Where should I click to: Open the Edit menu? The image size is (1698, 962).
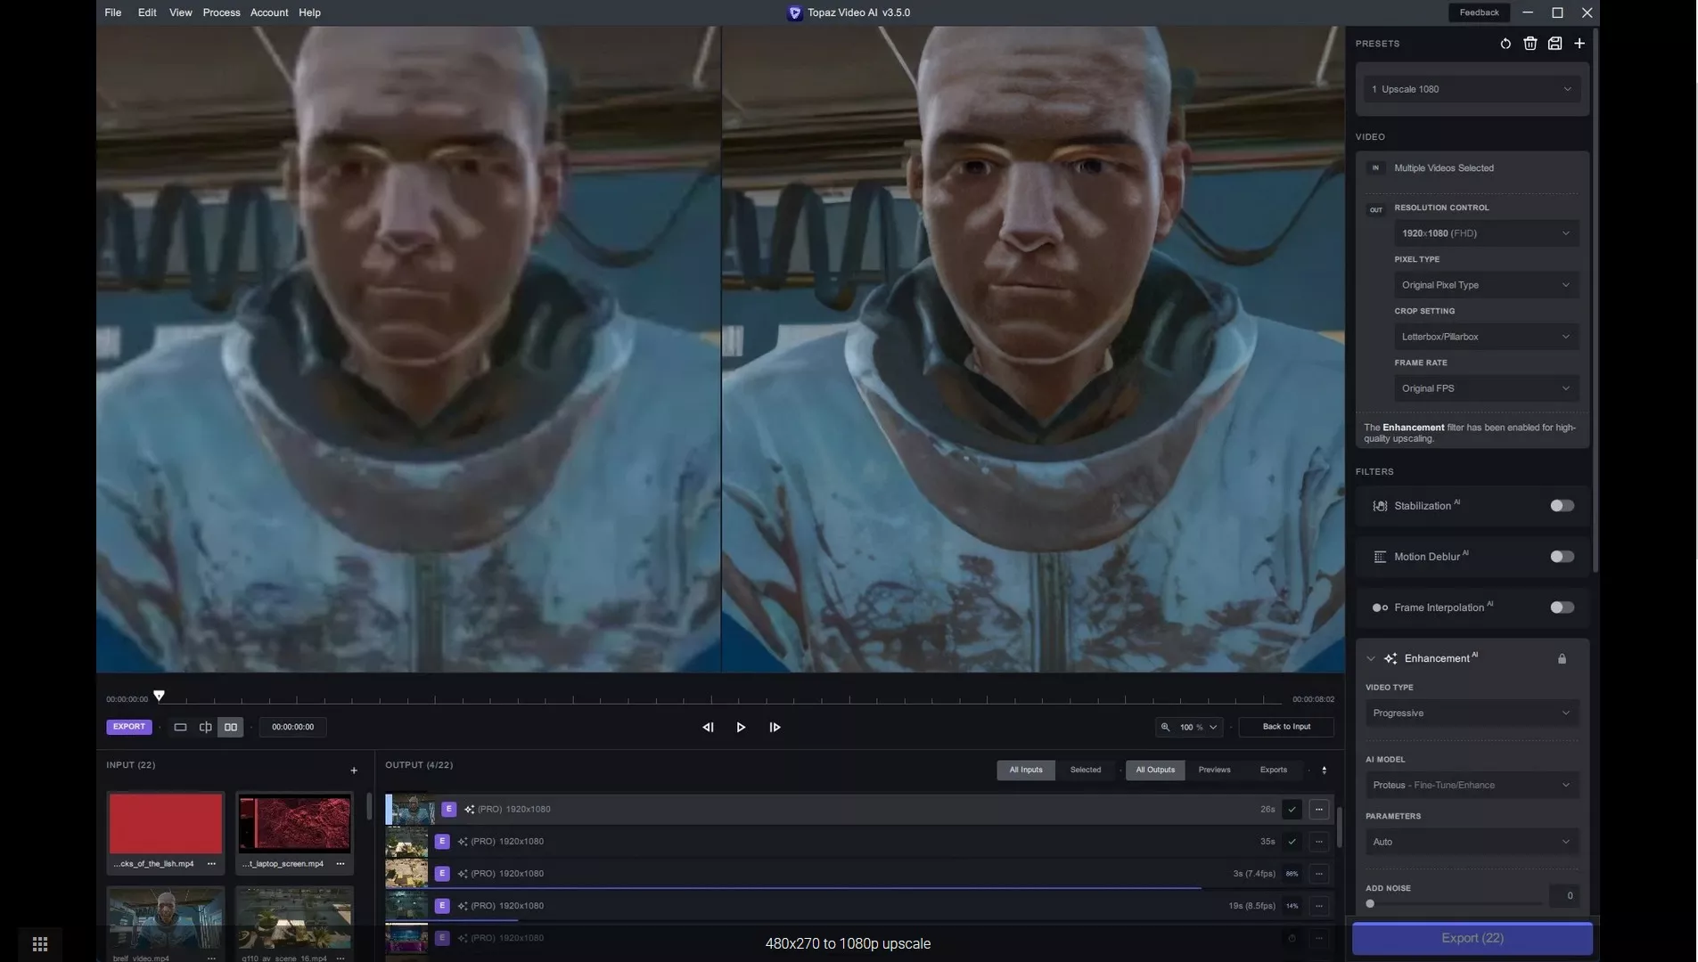tap(147, 12)
